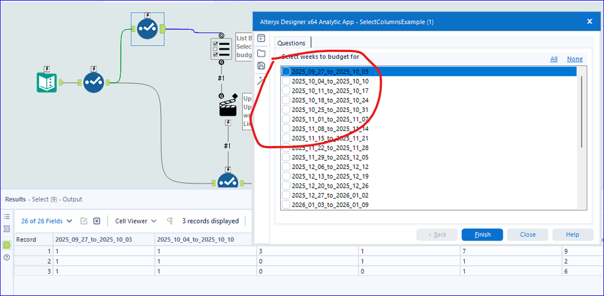
Task: Click the Finish button
Action: [x=482, y=234]
